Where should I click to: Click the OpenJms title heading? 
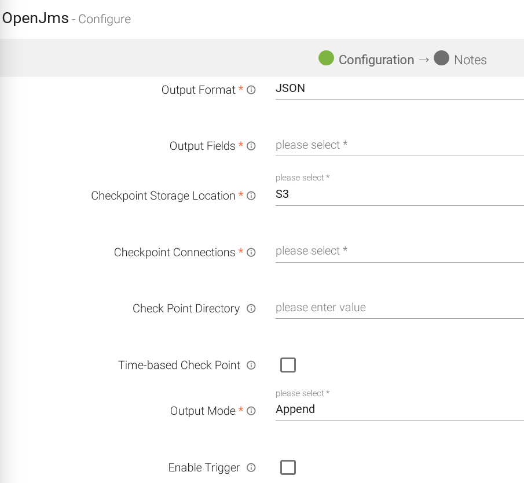pyautogui.click(x=35, y=18)
